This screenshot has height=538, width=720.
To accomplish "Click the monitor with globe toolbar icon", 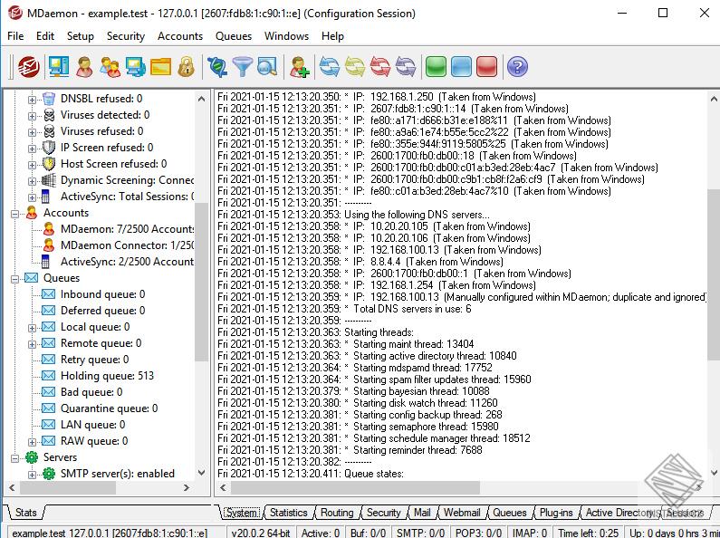I will (136, 66).
